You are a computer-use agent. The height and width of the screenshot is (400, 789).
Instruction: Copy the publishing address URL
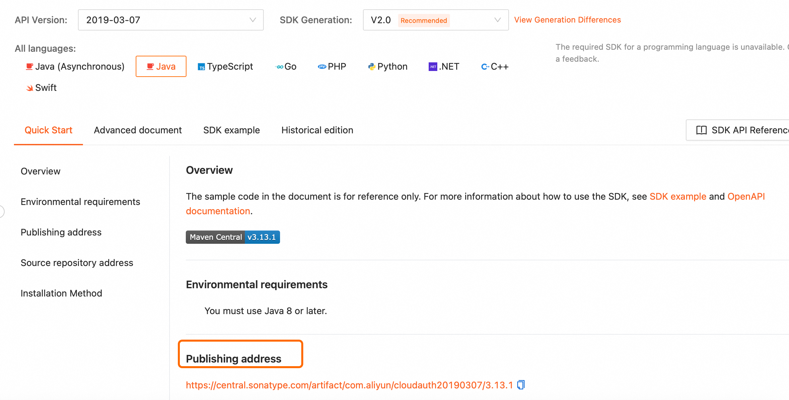(x=521, y=385)
